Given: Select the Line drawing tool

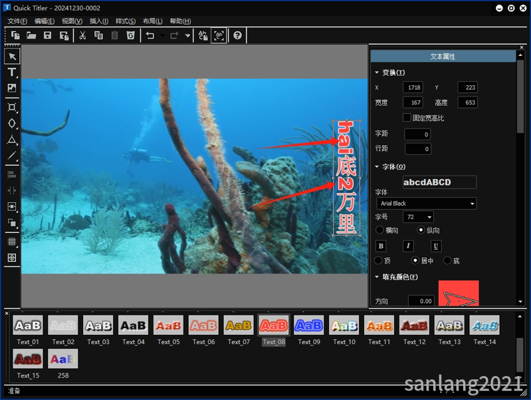Looking at the screenshot, I should 12,156.
